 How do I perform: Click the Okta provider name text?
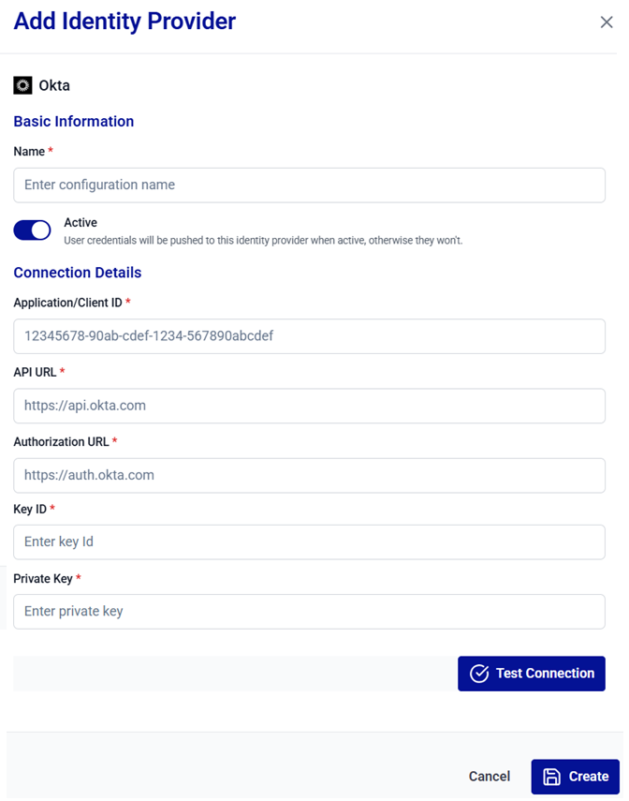click(x=54, y=85)
